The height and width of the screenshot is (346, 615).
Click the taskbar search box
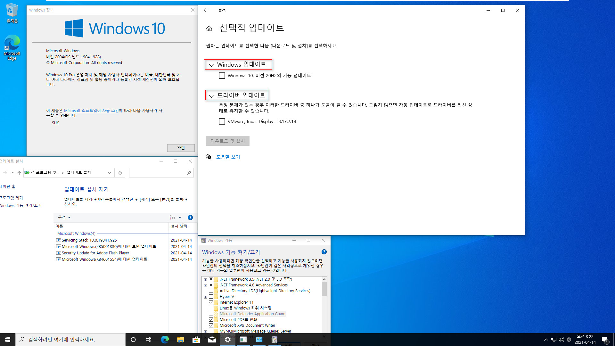(70, 340)
